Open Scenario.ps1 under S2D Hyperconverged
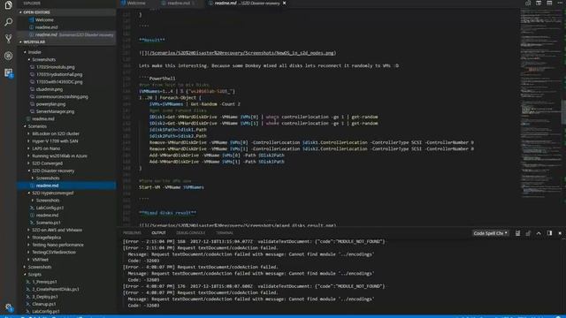The image size is (566, 318). click(x=48, y=223)
